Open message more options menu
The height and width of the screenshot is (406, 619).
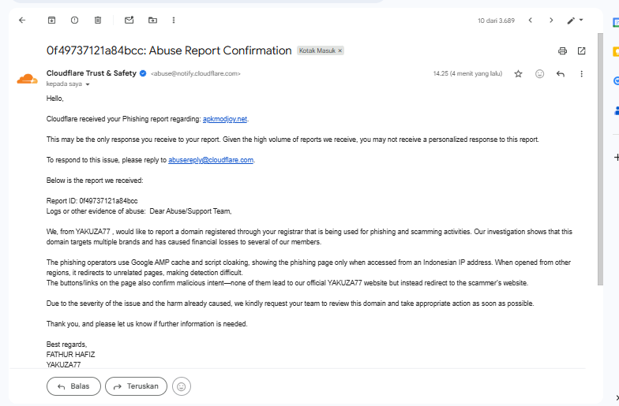(581, 74)
